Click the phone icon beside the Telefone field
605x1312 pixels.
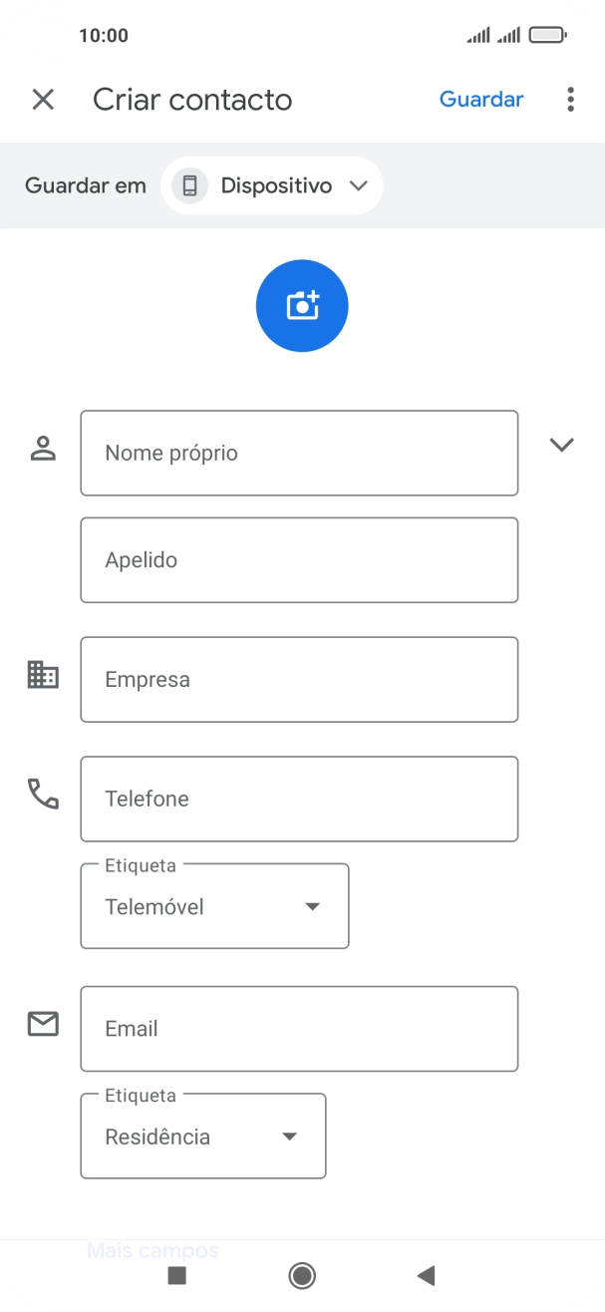(42, 795)
